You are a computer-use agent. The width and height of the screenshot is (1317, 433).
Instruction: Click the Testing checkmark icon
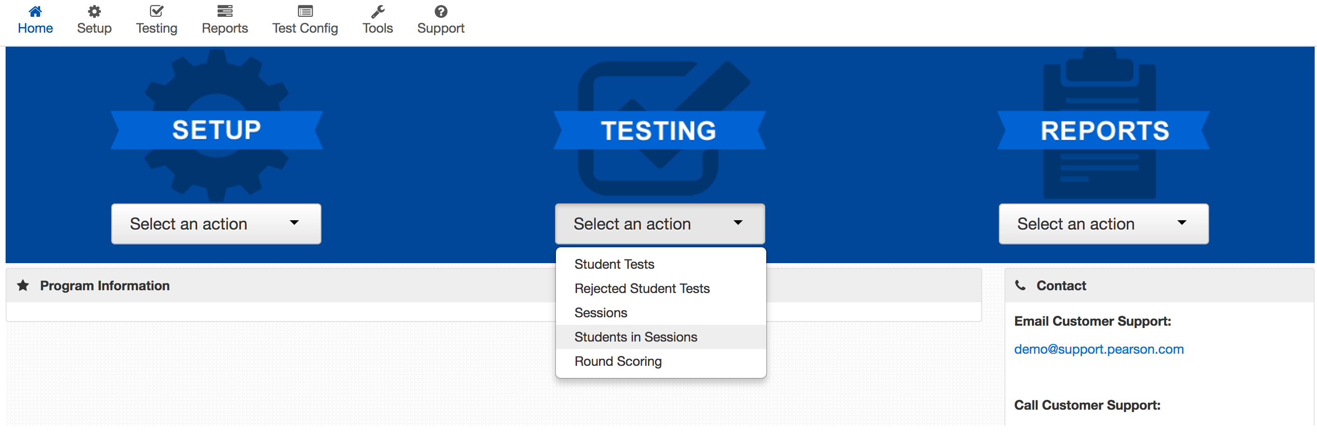157,11
